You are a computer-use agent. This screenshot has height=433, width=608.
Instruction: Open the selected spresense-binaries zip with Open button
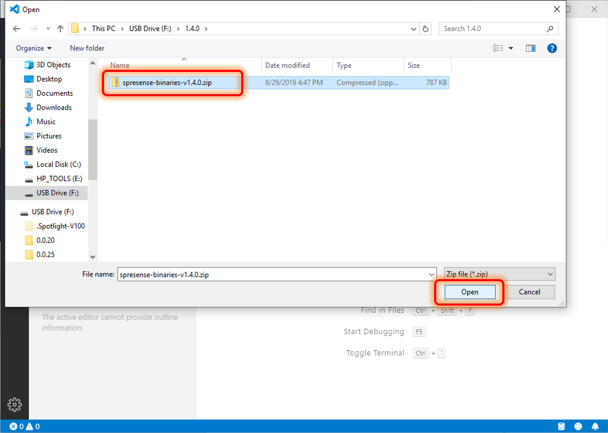[x=469, y=292]
